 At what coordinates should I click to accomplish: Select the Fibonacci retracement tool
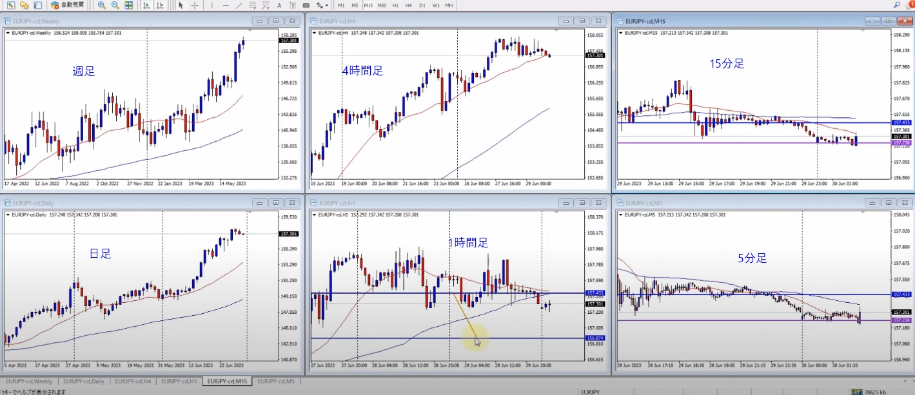(x=266, y=5)
